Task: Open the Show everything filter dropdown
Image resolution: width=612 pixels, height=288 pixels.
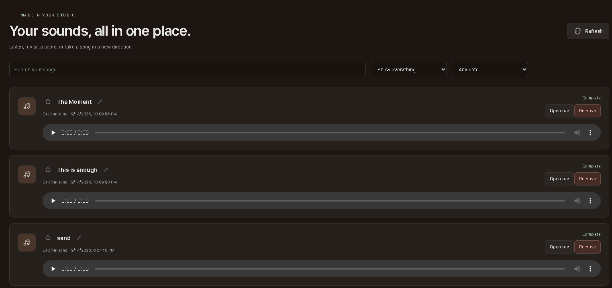Action: click(x=408, y=69)
